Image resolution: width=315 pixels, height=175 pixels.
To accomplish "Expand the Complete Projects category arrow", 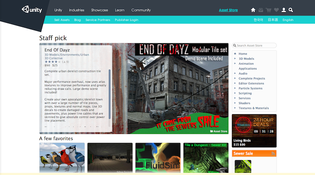I will click(235, 78).
